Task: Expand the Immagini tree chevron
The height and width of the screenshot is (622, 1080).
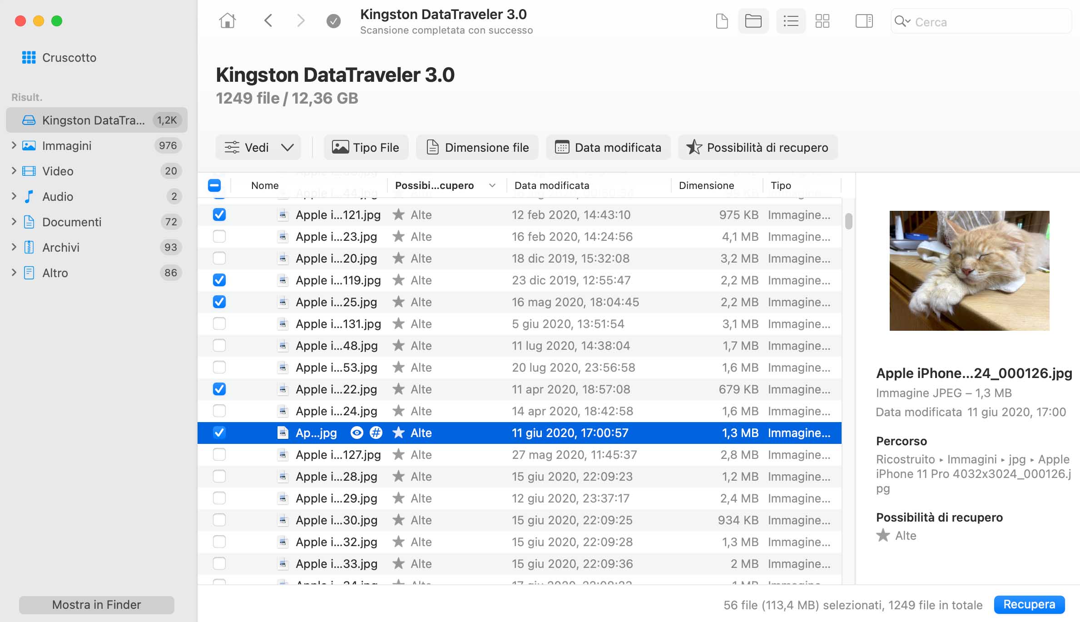Action: tap(14, 145)
